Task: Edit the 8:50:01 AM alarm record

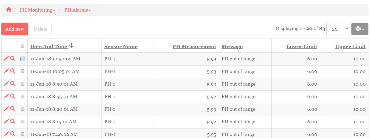Action: (x=6, y=84)
